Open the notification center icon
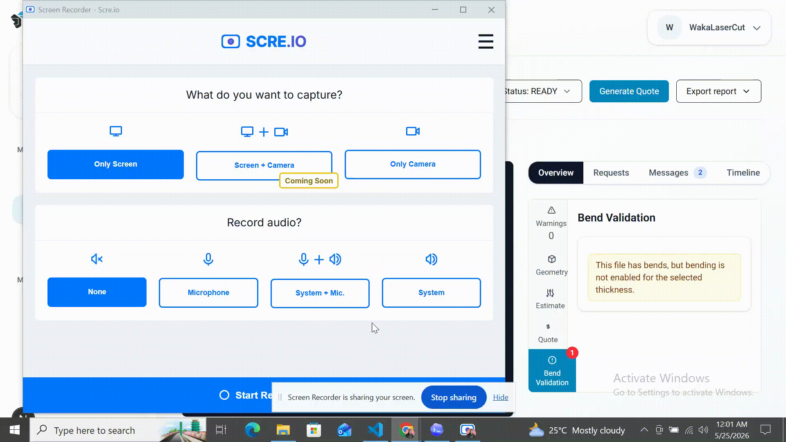786x442 pixels. tap(766, 430)
